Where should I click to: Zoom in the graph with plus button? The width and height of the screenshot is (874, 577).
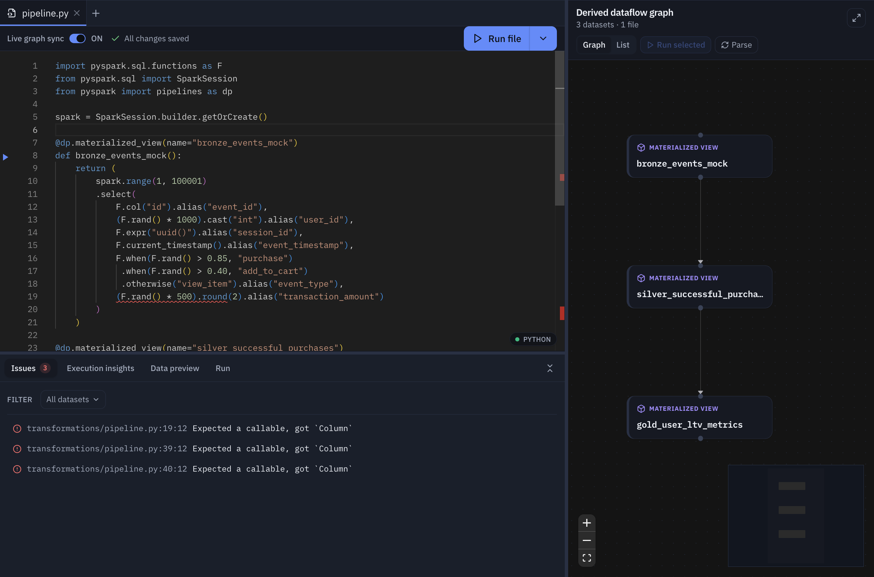(587, 523)
